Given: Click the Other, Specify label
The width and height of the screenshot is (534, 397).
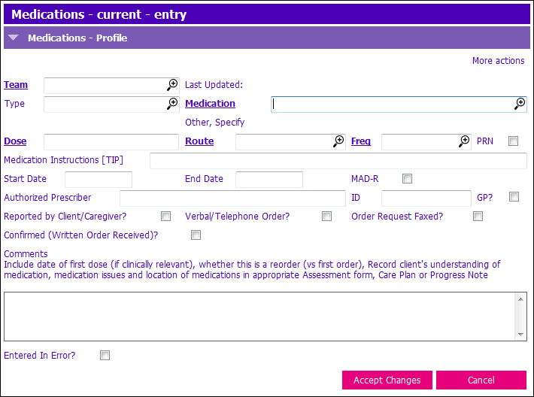Looking at the screenshot, I should click(x=214, y=123).
